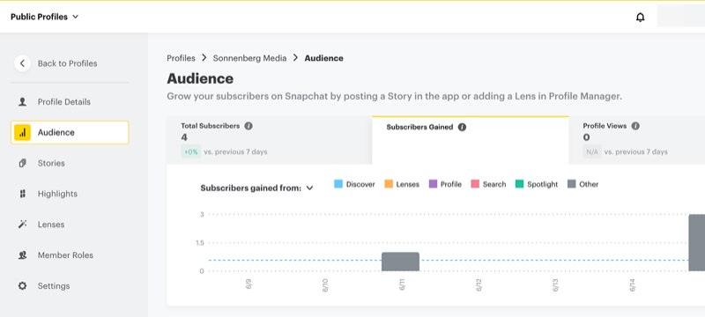Switch to the Profile Views tab

pyautogui.click(x=636, y=140)
